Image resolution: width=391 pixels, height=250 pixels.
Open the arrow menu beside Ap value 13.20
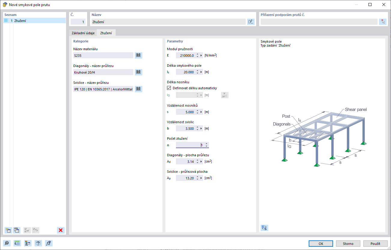pyautogui.click(x=202, y=178)
